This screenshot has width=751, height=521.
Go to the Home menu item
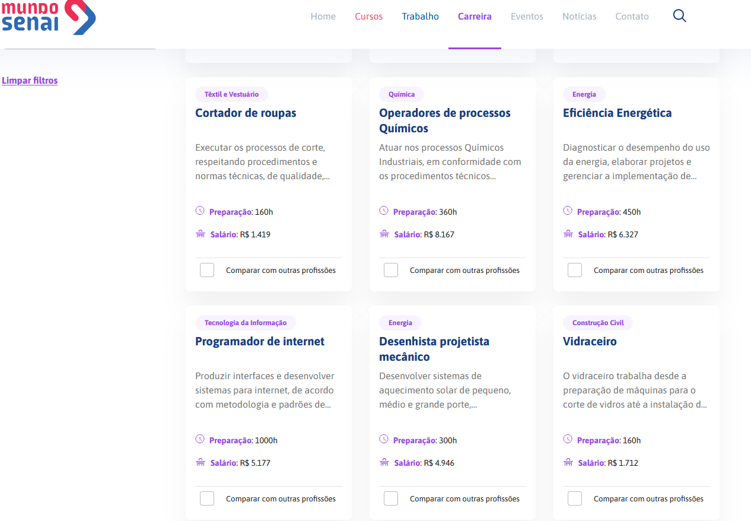(x=323, y=17)
